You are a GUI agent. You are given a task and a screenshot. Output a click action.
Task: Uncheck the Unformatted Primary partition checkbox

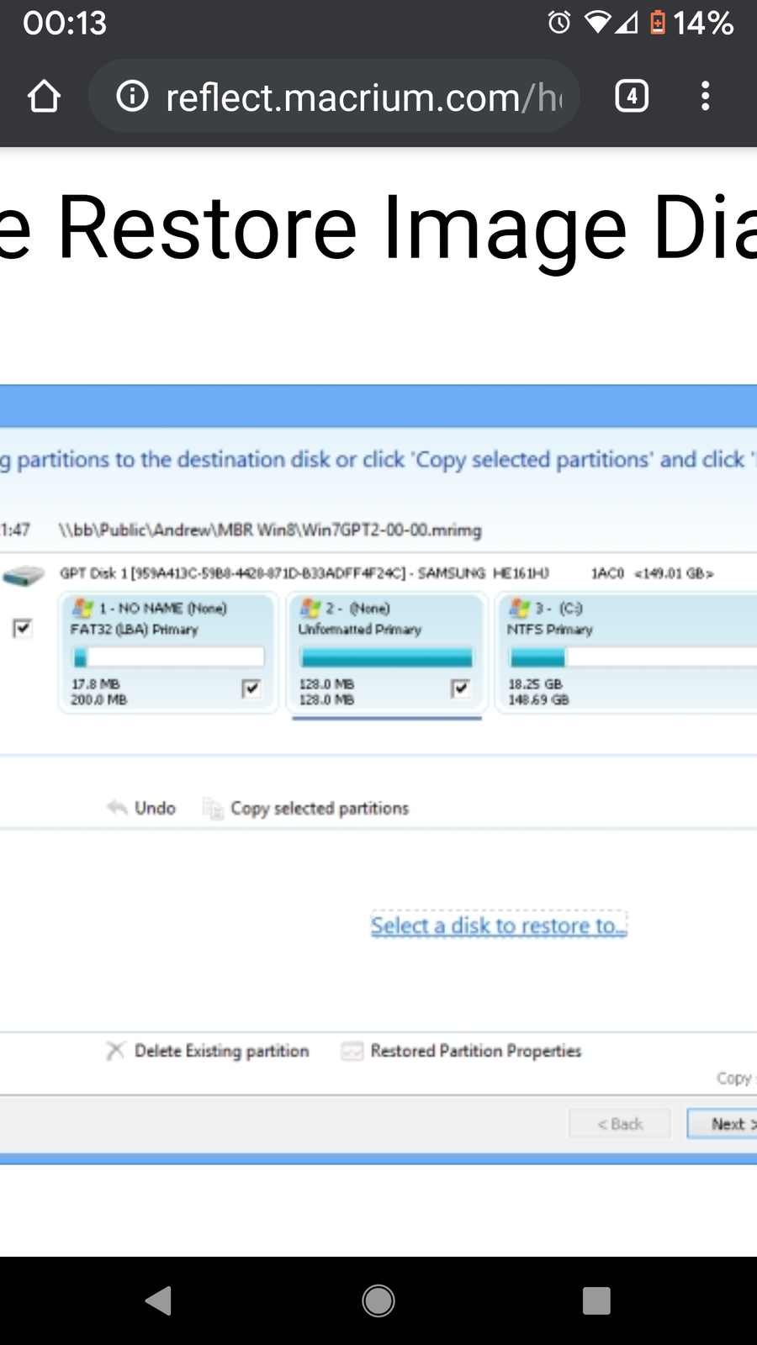(x=460, y=688)
